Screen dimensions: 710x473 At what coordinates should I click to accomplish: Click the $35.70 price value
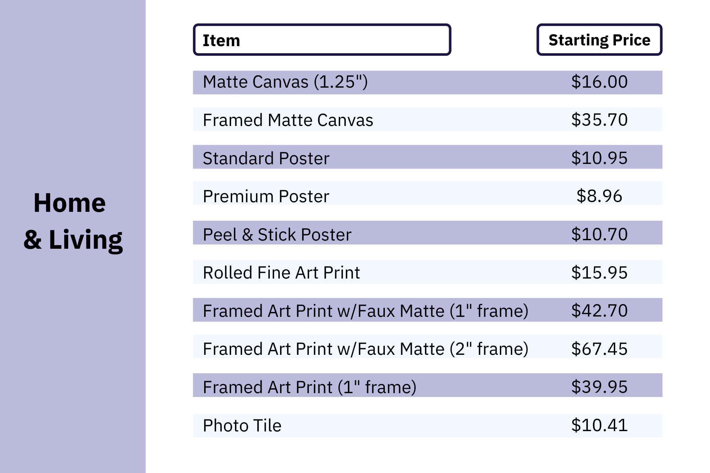click(599, 120)
